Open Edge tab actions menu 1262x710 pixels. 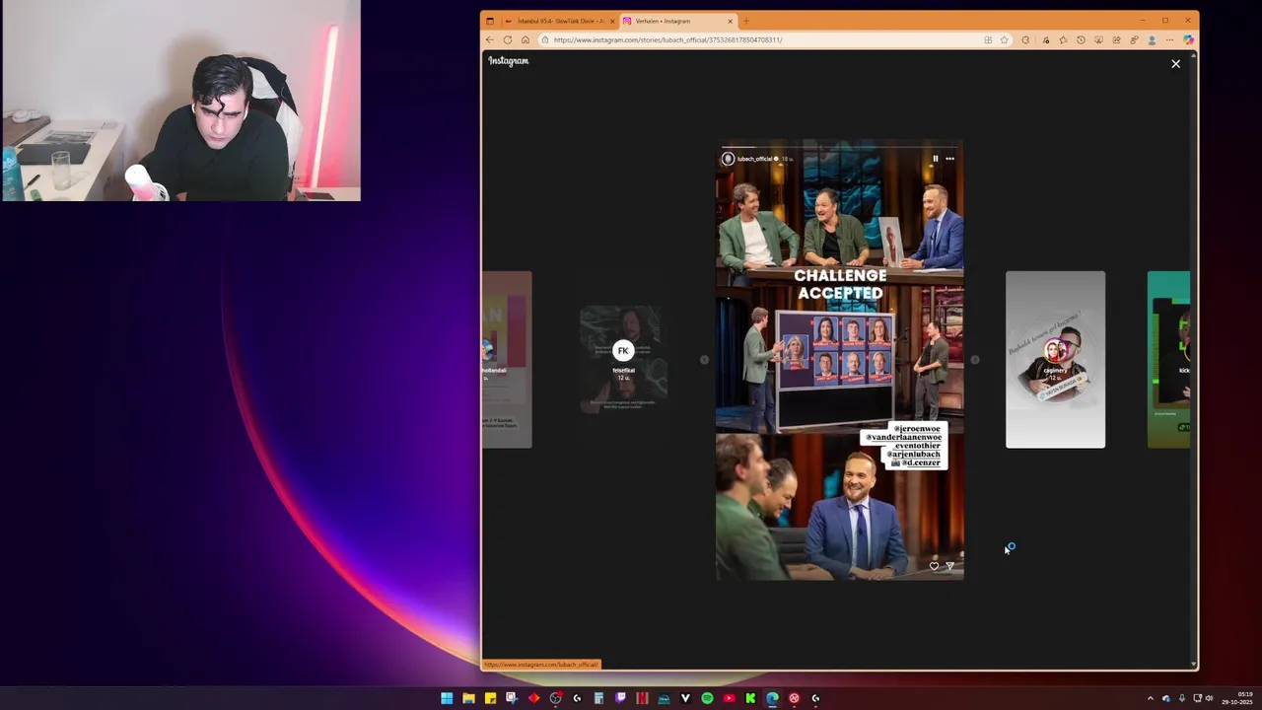tap(490, 21)
